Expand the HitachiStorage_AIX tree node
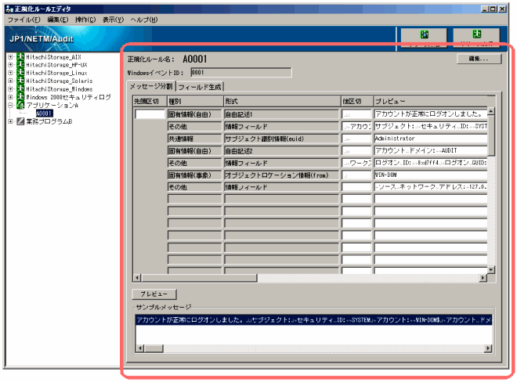This screenshot has height=382, width=517. click(9, 57)
